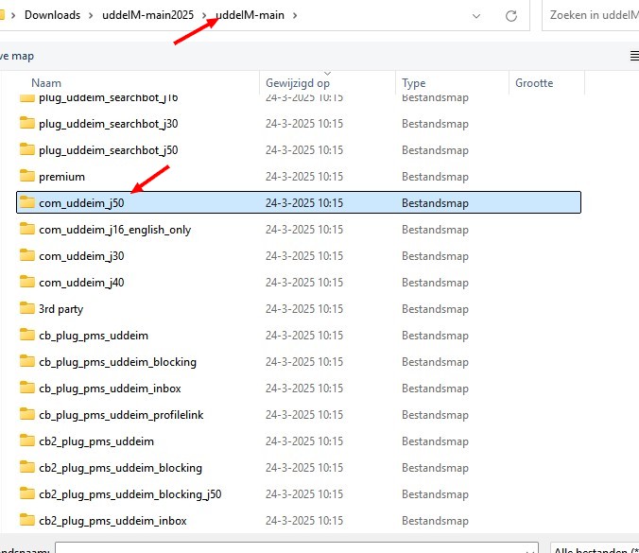The width and height of the screenshot is (639, 553).
Task: Click the 3rd party folder icon
Action: (27, 309)
